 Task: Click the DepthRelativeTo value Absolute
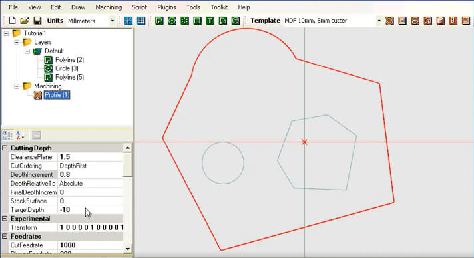91,184
